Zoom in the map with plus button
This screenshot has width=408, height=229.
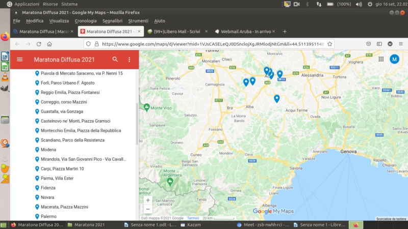pos(148,200)
